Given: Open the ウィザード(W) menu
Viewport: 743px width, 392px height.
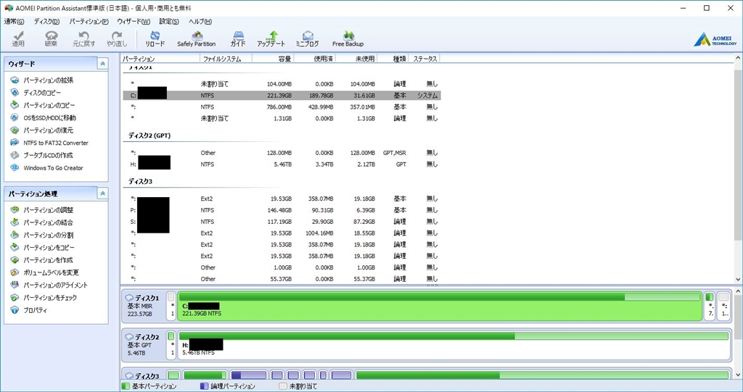Looking at the screenshot, I should (134, 21).
